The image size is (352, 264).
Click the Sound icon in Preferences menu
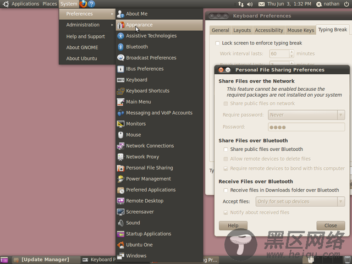(x=120, y=223)
